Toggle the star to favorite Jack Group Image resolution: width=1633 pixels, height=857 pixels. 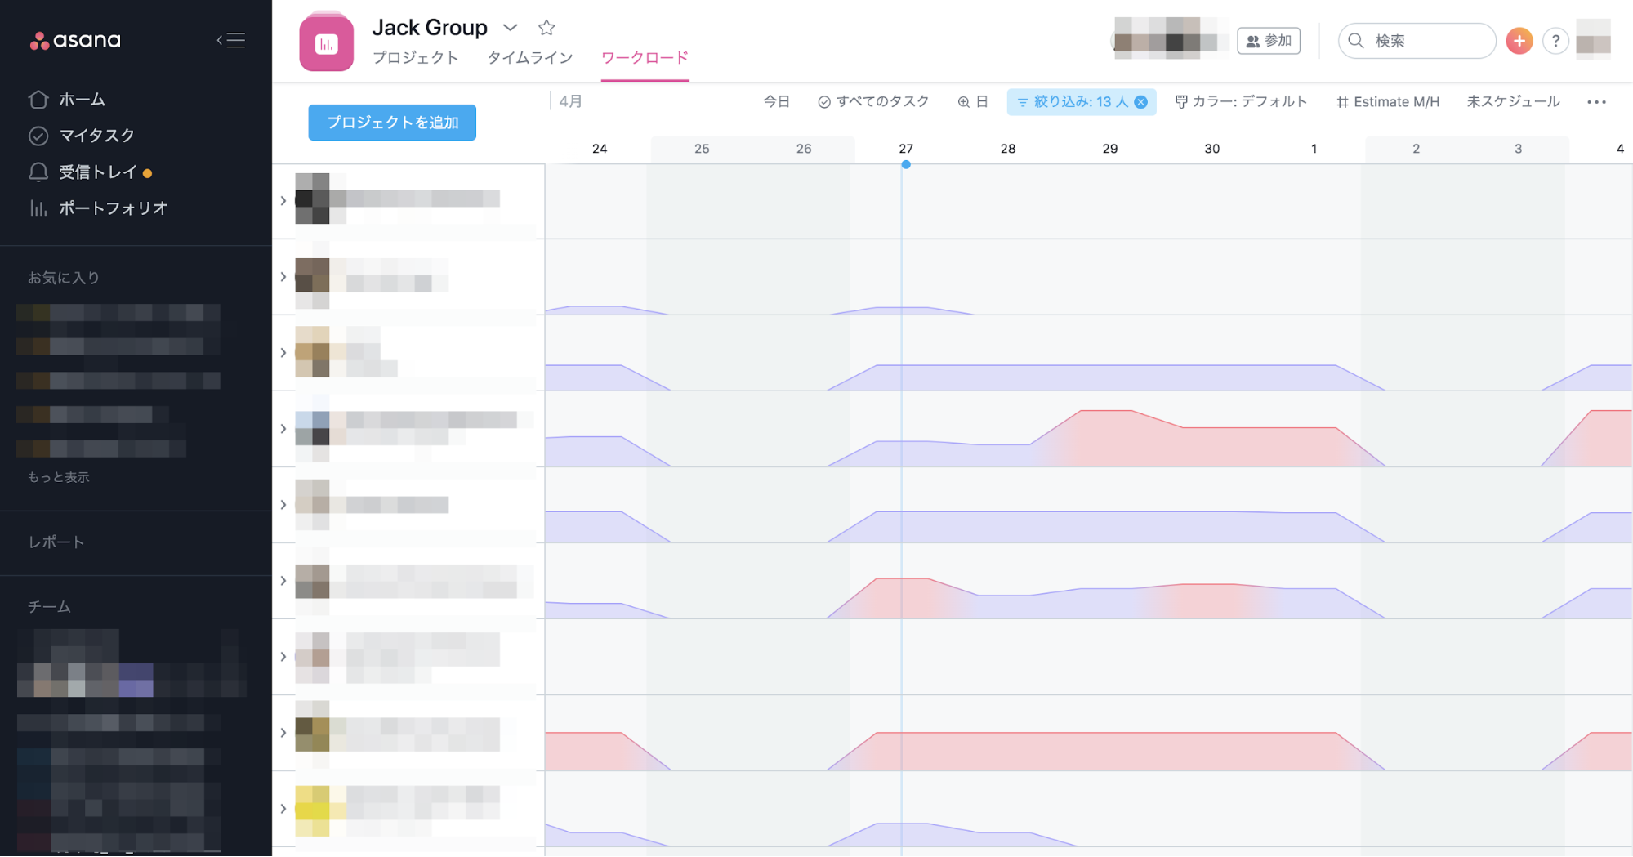pyautogui.click(x=545, y=27)
